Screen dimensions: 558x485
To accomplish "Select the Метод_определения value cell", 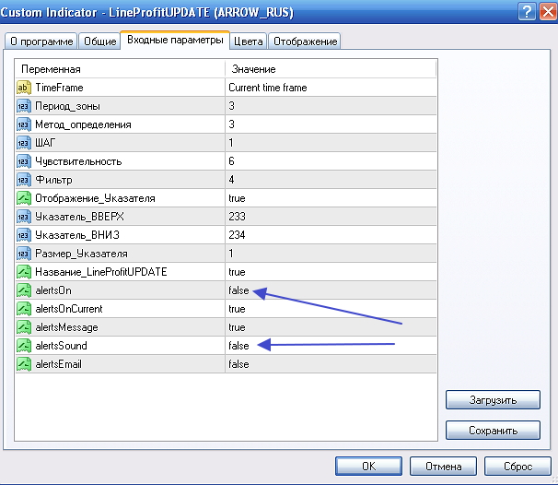I will click(x=331, y=124).
